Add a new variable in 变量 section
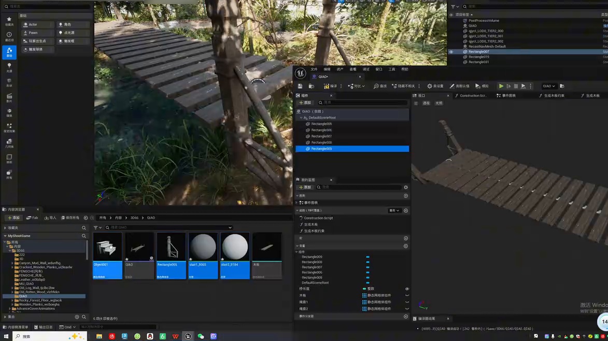This screenshot has width=608, height=341. tap(406, 246)
